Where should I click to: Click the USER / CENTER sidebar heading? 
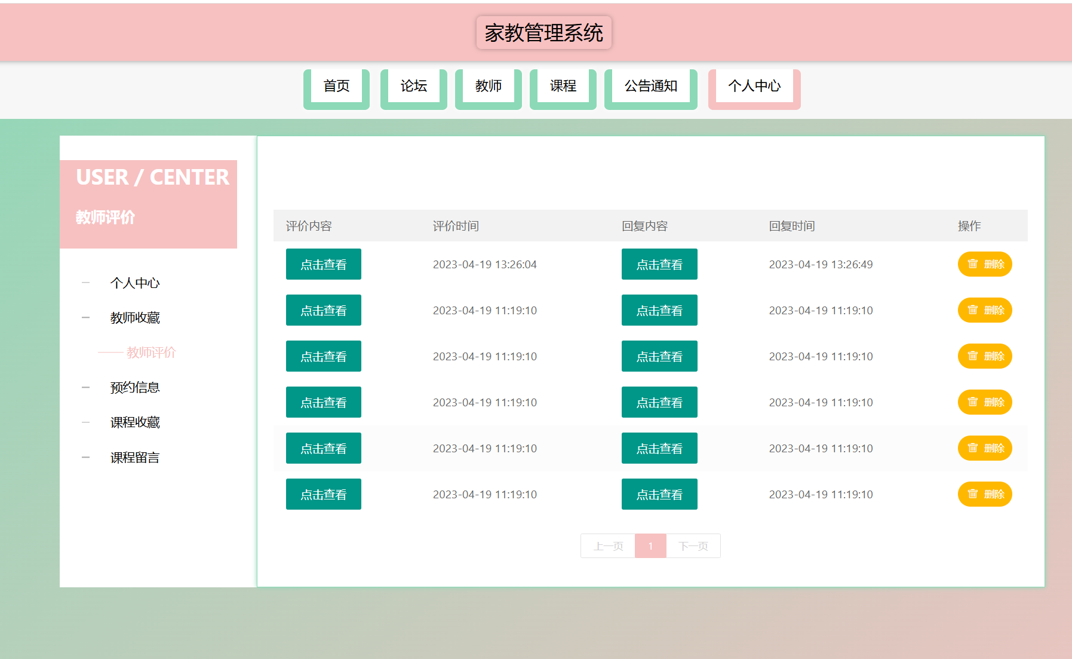click(152, 177)
